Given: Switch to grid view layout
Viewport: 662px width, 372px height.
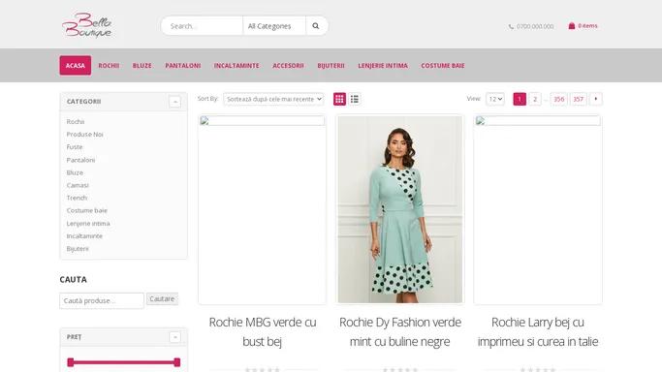Looking at the screenshot, I should pyautogui.click(x=339, y=99).
